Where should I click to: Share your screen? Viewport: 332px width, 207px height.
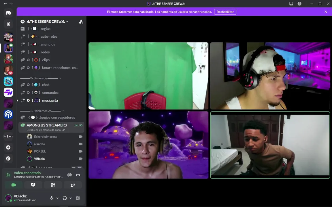coord(33,185)
